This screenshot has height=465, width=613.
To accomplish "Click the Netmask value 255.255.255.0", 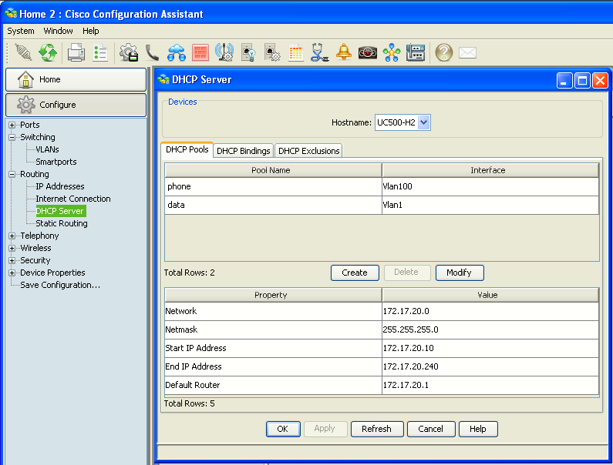I will point(490,330).
